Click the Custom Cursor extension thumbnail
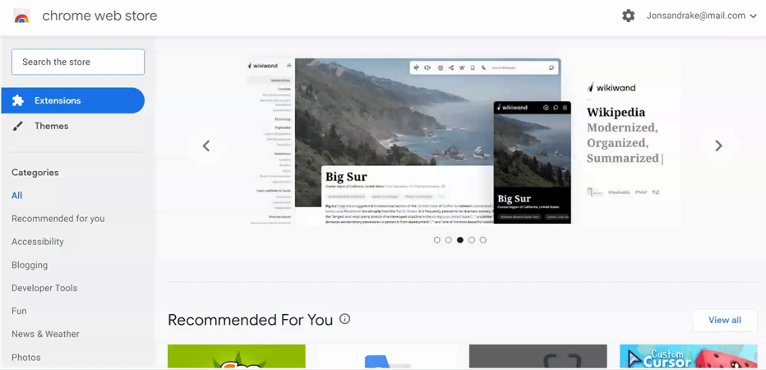Viewport: 766px width, 370px height. tap(688, 357)
